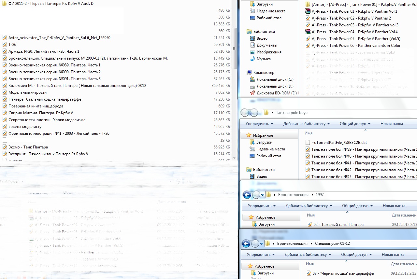Open Упорядочить dropdown in the Бронеколлекция 1997 window
The height and width of the screenshot is (279, 417).
point(262,206)
